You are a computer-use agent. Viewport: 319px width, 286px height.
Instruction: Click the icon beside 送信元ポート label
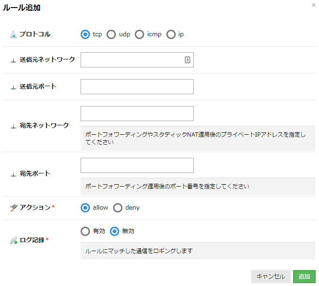(13, 87)
